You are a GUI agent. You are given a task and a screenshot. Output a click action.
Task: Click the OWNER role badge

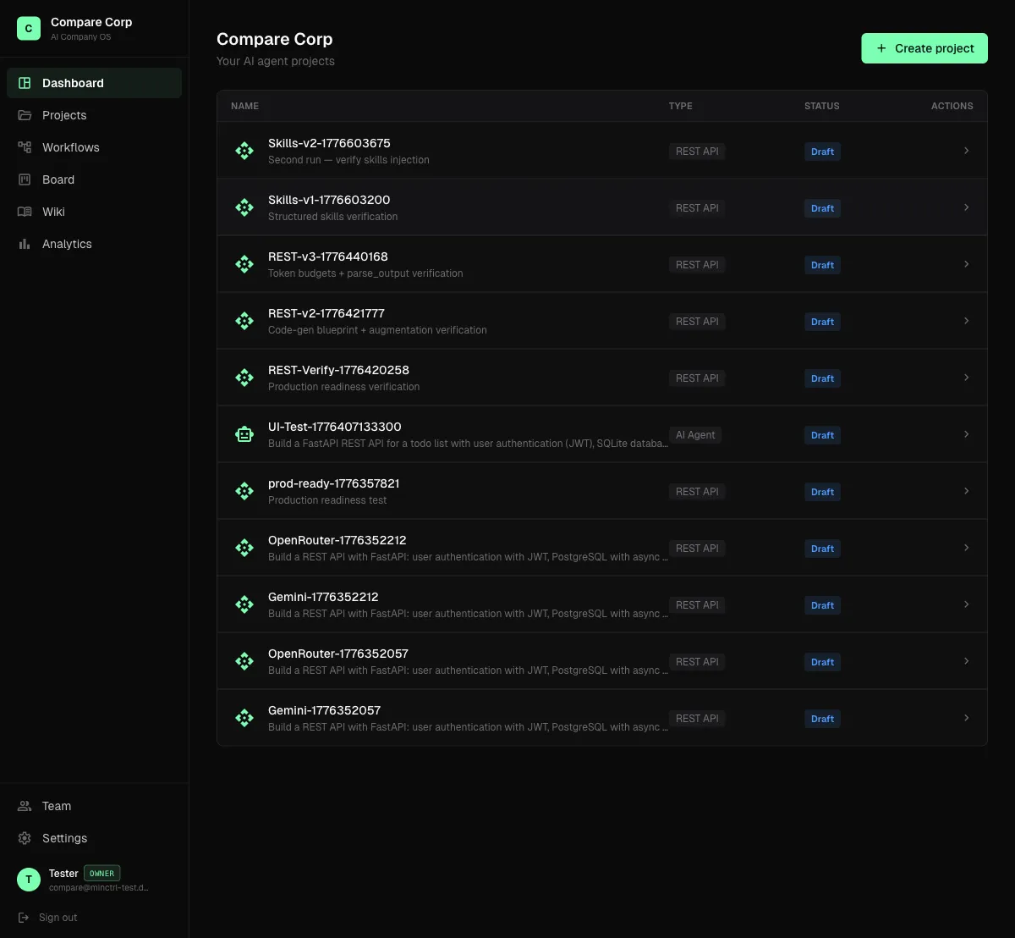tap(101, 873)
